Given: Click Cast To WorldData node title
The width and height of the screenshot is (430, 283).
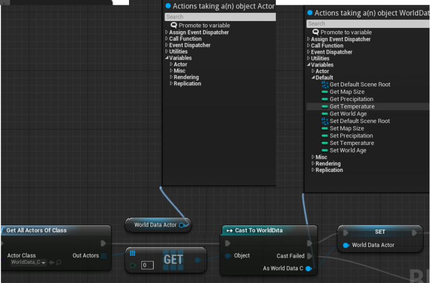Looking at the screenshot, I should point(259,230).
